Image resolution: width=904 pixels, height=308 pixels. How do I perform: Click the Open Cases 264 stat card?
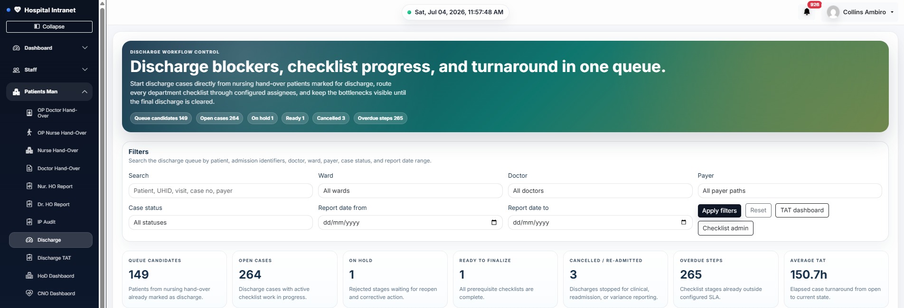(x=285, y=280)
